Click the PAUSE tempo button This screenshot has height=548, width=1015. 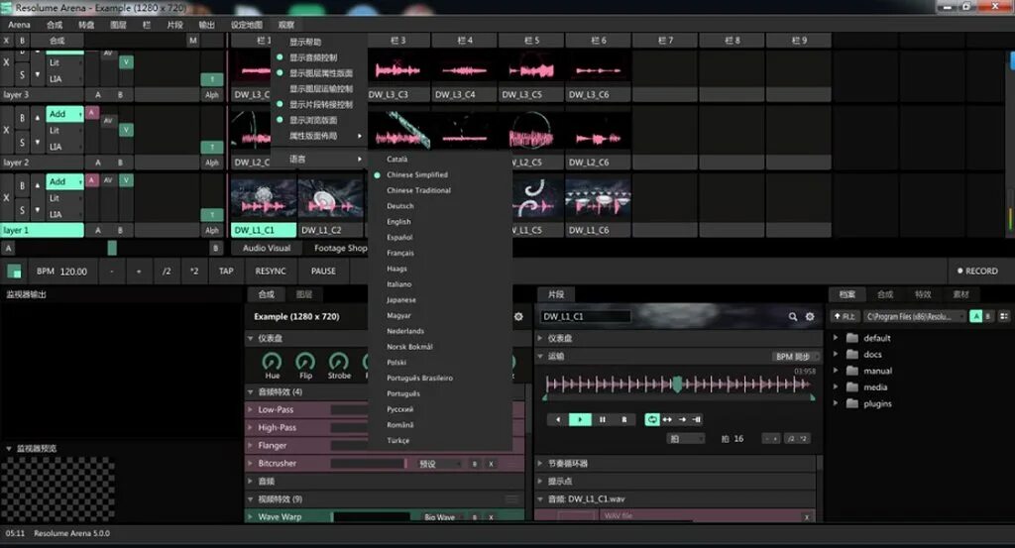pyautogui.click(x=323, y=272)
